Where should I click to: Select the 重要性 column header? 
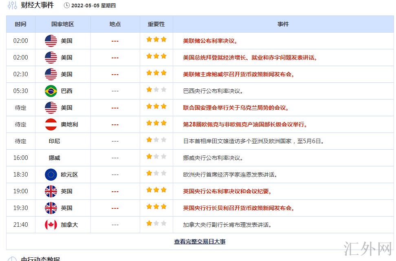click(156, 24)
